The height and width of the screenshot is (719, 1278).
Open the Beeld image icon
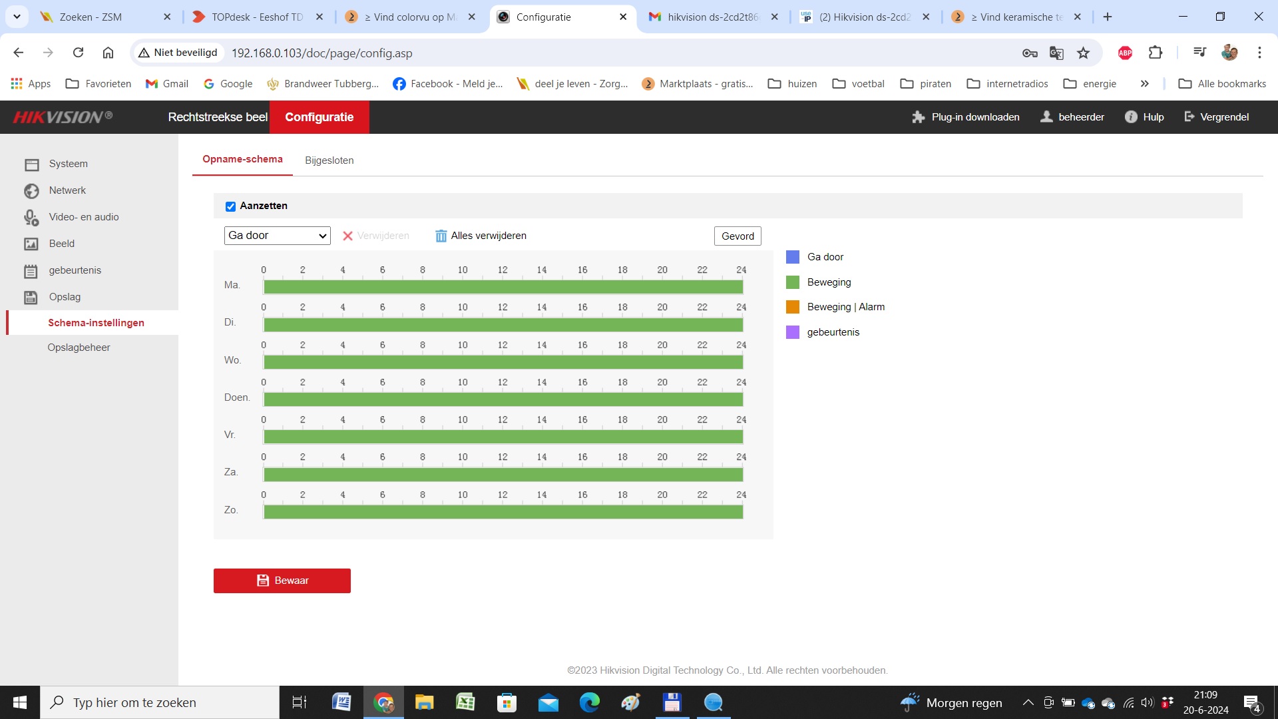(31, 244)
